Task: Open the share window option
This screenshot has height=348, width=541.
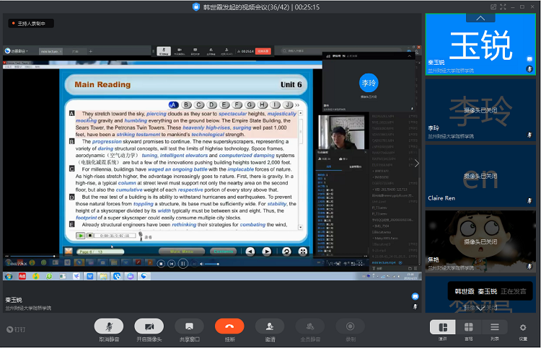Action: click(189, 326)
